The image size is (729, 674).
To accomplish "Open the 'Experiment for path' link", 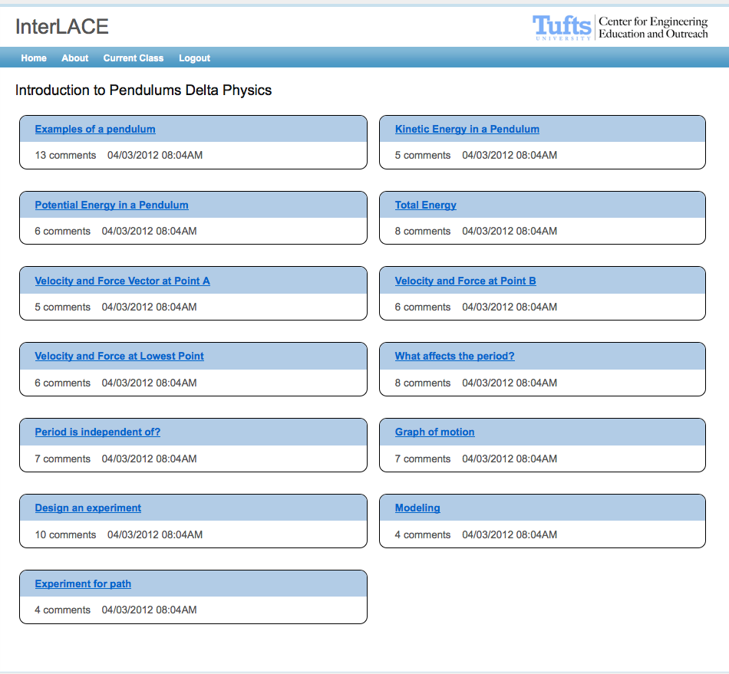I will pos(83,584).
